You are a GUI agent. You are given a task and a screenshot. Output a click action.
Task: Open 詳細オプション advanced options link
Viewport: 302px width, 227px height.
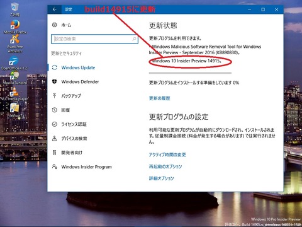pos(161,178)
